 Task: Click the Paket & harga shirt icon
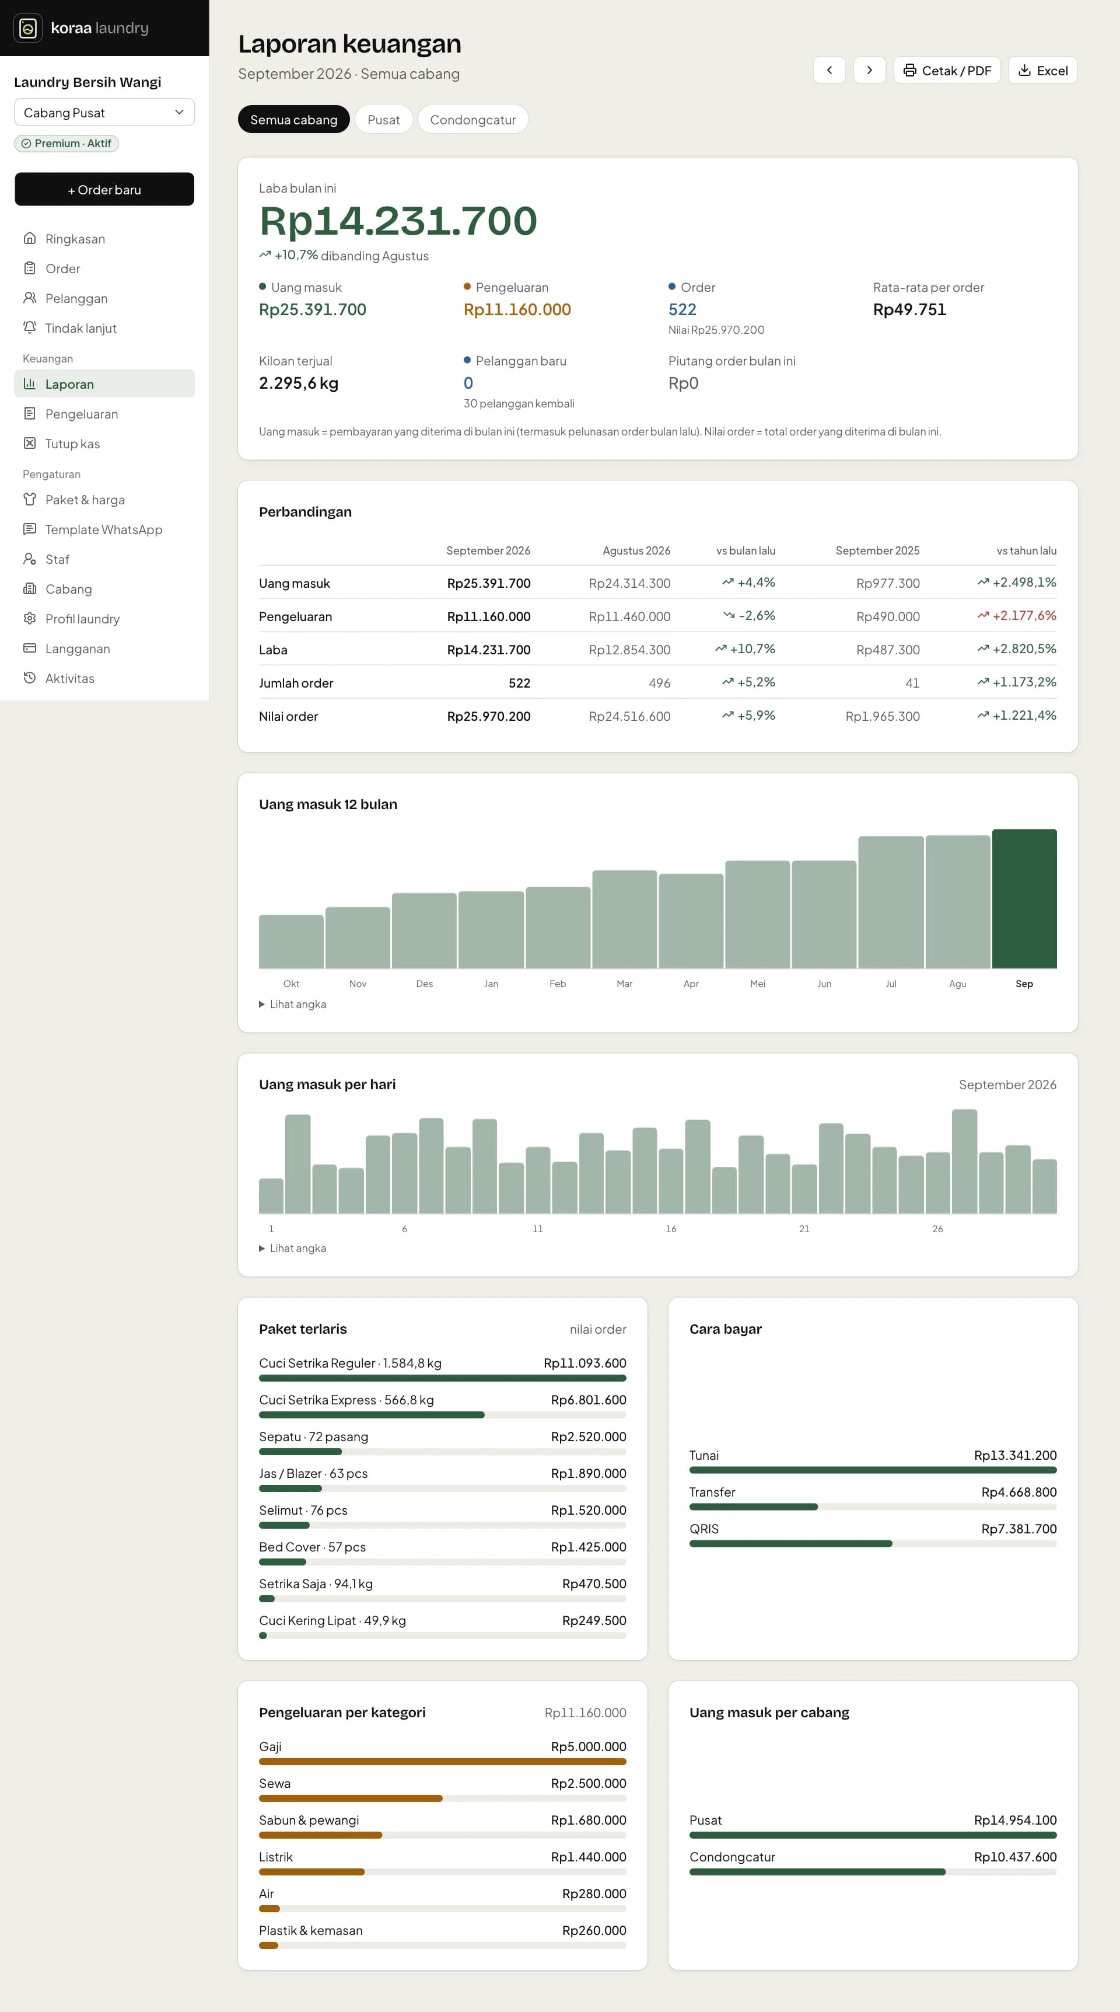pyautogui.click(x=30, y=499)
